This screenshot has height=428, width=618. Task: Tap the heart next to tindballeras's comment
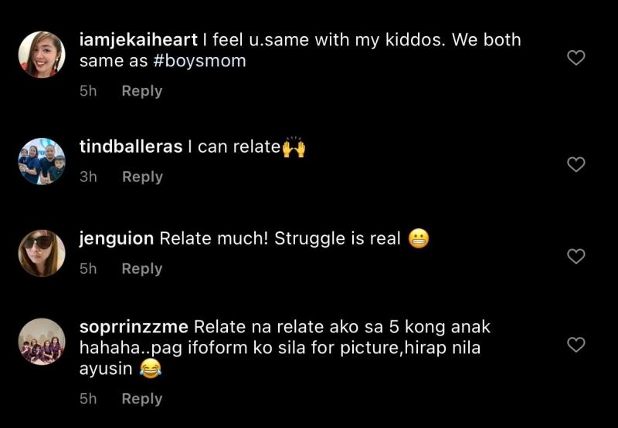pos(576,164)
